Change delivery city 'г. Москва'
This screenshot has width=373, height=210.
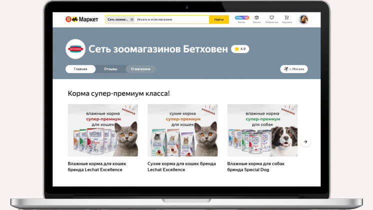(x=294, y=69)
